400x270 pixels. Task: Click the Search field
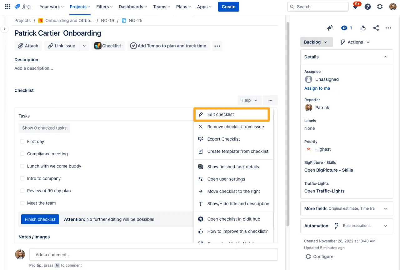click(x=318, y=7)
